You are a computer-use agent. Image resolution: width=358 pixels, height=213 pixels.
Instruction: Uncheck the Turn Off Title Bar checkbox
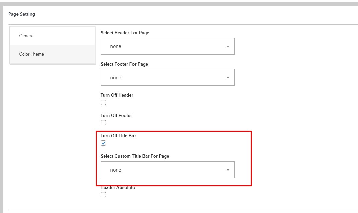pyautogui.click(x=103, y=143)
